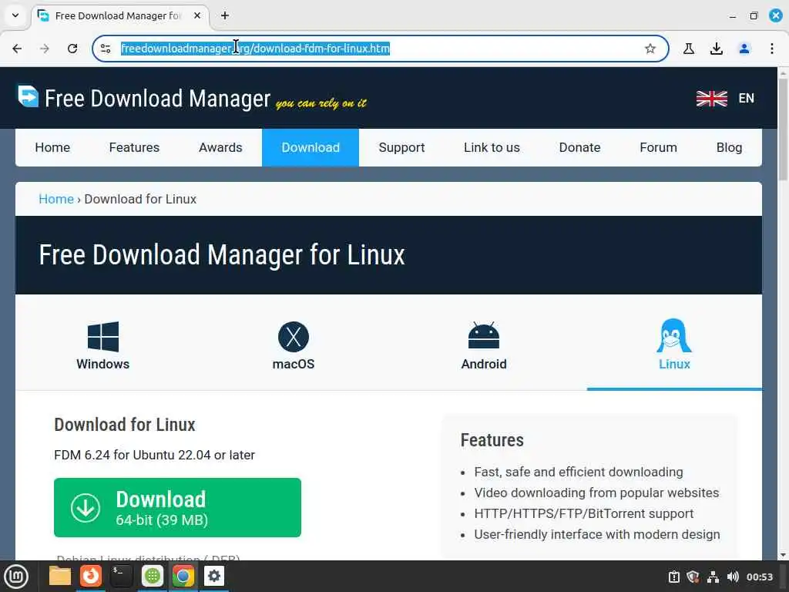The image size is (789, 592).
Task: Bookmark this page with the star icon
Action: tap(650, 49)
